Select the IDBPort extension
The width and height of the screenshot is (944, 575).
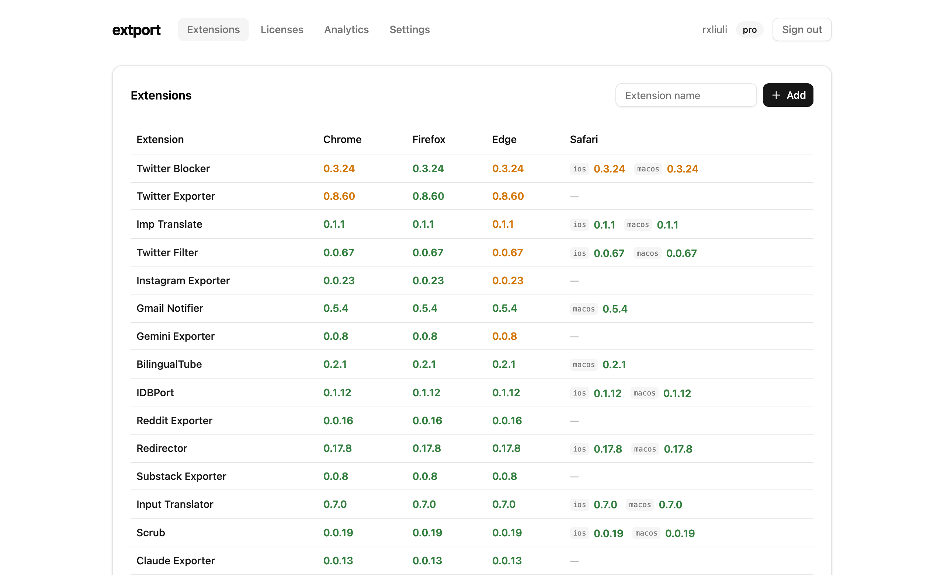coord(155,392)
